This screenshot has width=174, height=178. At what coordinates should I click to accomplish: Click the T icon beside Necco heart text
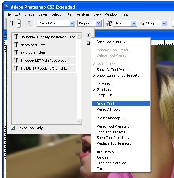[x=16, y=45]
